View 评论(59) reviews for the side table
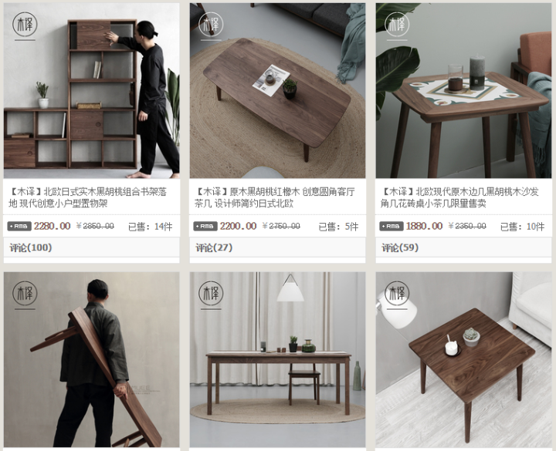Screen dimensions: 556x451 [400, 247]
